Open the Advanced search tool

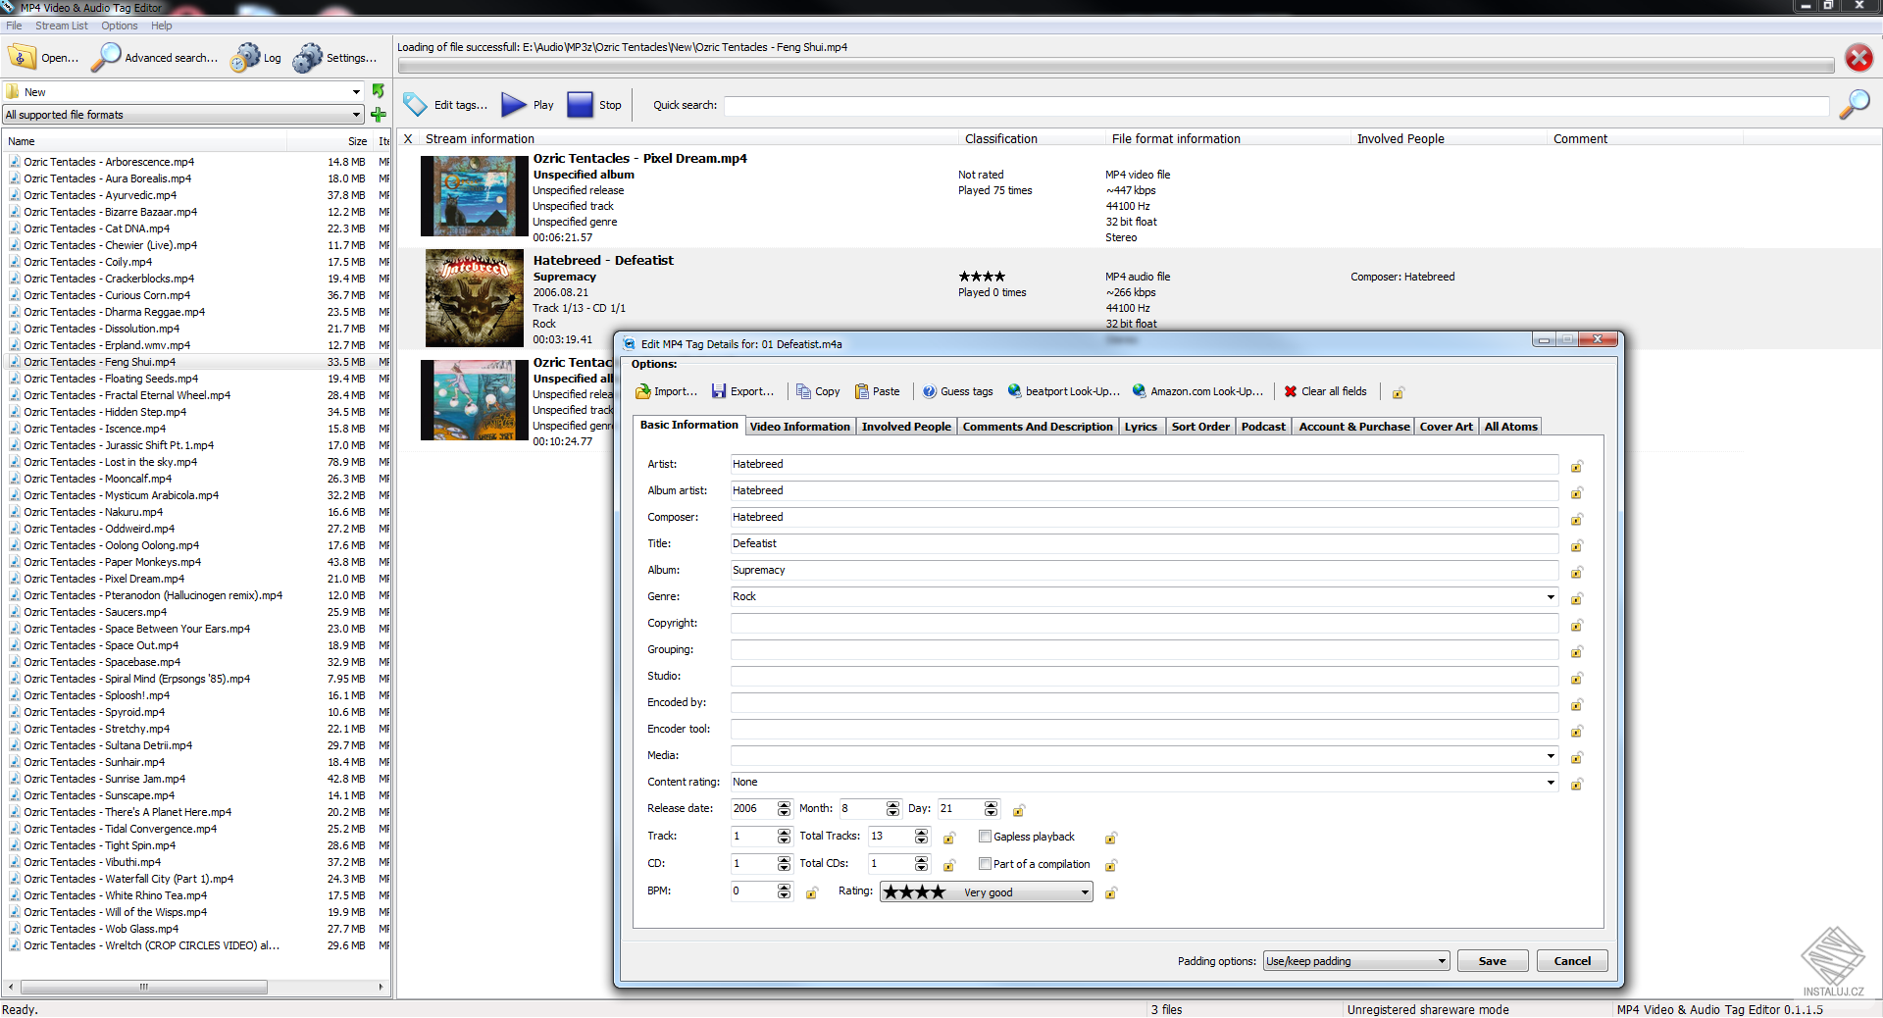coord(154,57)
